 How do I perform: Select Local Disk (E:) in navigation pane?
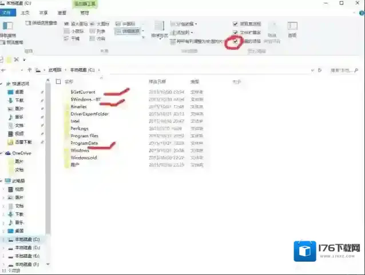pos(24,256)
